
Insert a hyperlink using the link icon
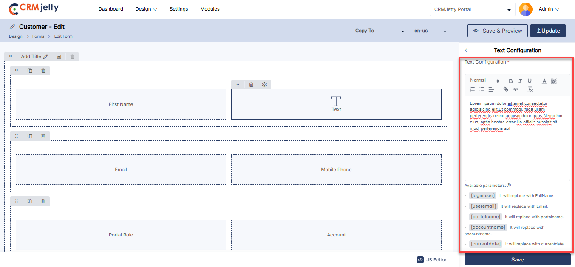tap(506, 89)
